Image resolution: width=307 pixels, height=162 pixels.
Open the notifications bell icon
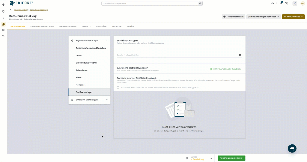pyautogui.click(x=281, y=3)
